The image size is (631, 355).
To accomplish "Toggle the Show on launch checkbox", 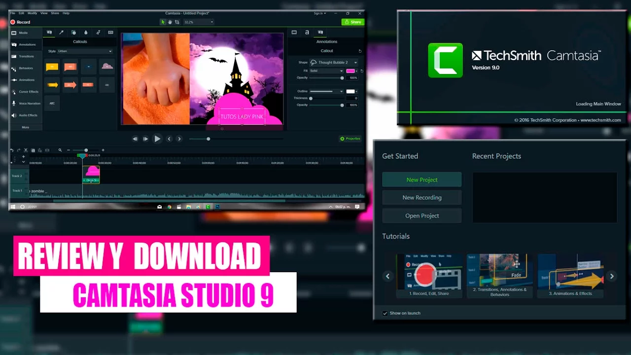I will (x=386, y=313).
